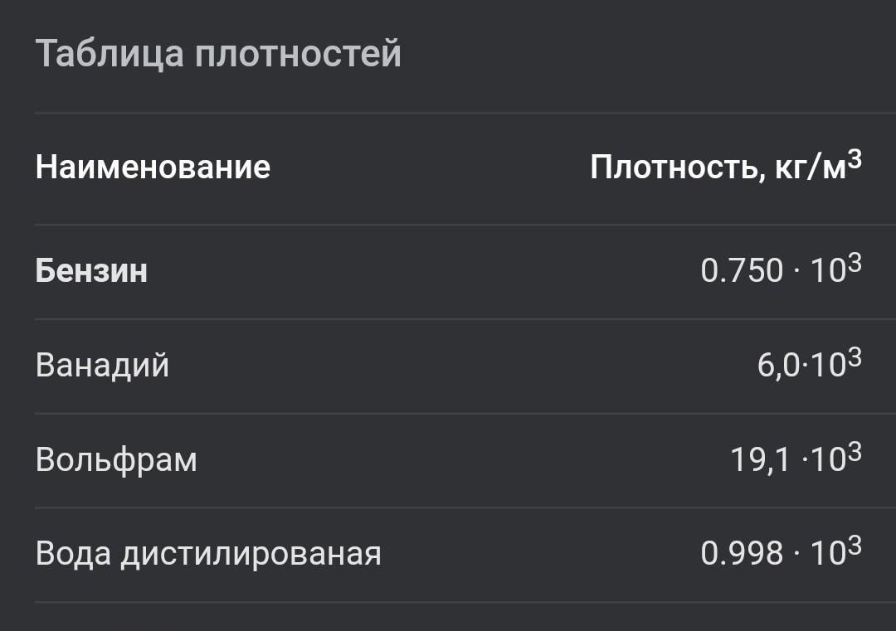Viewport: 896px width, 631px height.
Task: Click the word "плотностей" in the heading
Action: (299, 55)
